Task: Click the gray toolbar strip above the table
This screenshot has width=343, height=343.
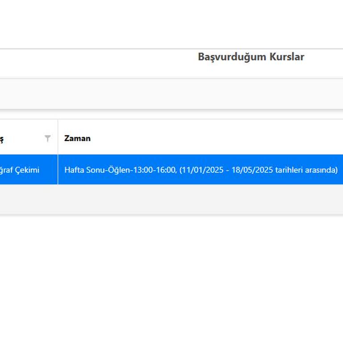Action: click(x=171, y=94)
